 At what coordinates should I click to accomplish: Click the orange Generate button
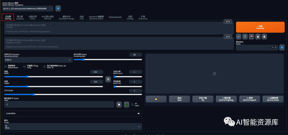[260, 27]
